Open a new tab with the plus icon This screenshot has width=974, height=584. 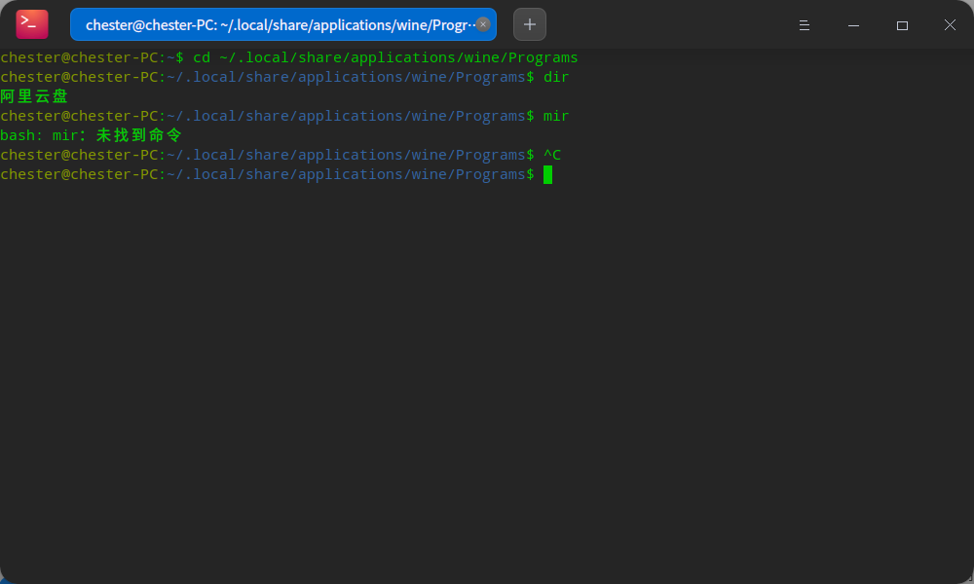[529, 24]
